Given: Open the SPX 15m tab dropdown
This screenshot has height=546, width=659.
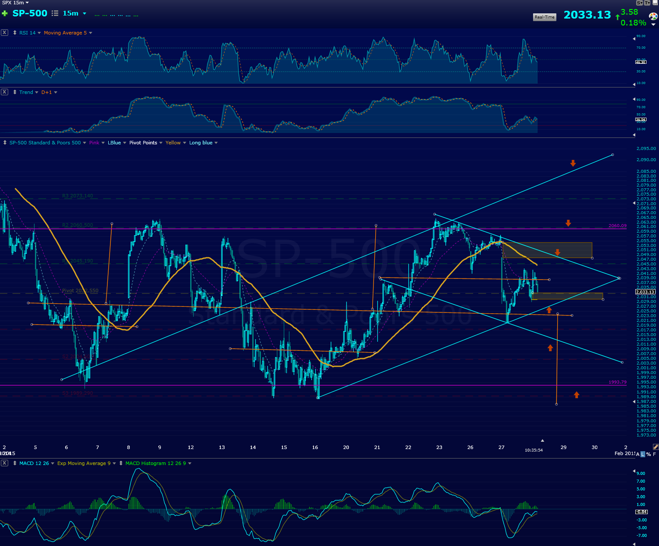Looking at the screenshot, I should coord(27,3).
